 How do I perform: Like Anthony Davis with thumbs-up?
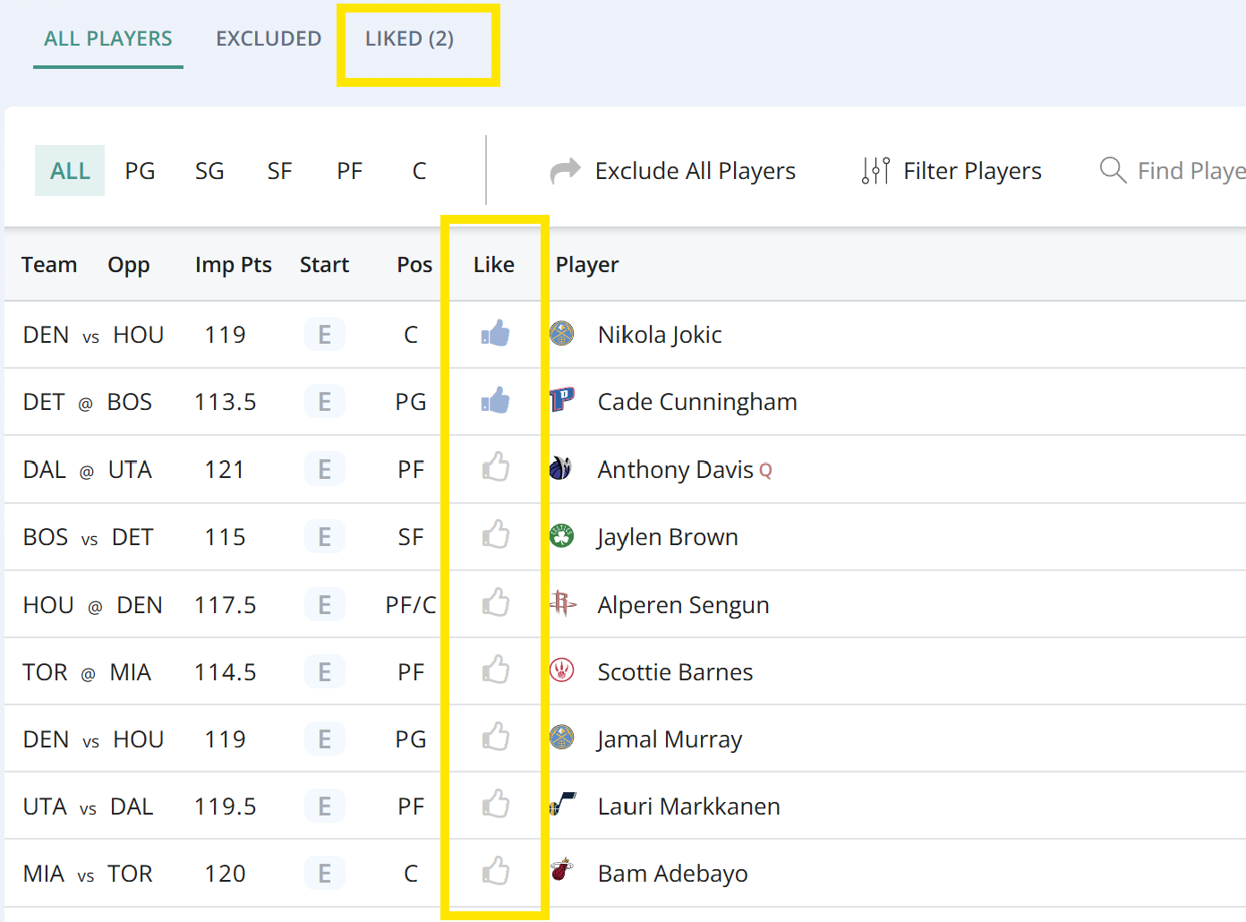point(495,468)
